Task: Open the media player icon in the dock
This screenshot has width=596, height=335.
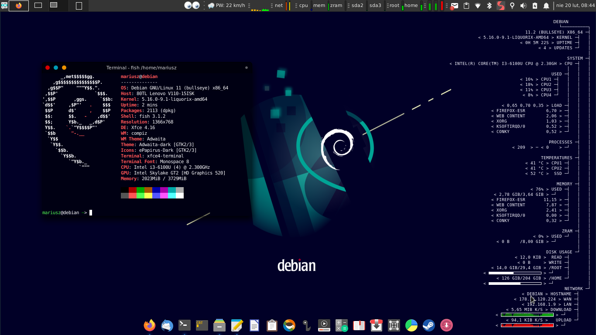Action: [x=324, y=325]
